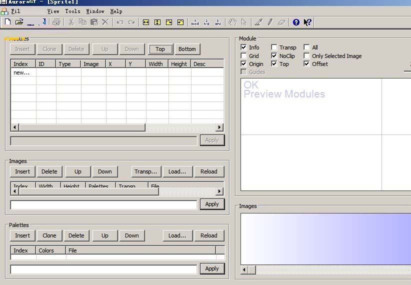Uncheck the Info checkbox

243,47
